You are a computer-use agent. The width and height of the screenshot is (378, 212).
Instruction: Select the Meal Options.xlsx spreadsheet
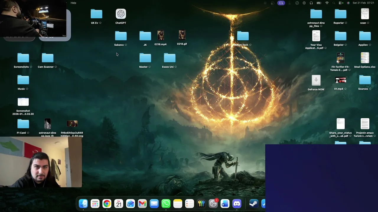(365, 58)
